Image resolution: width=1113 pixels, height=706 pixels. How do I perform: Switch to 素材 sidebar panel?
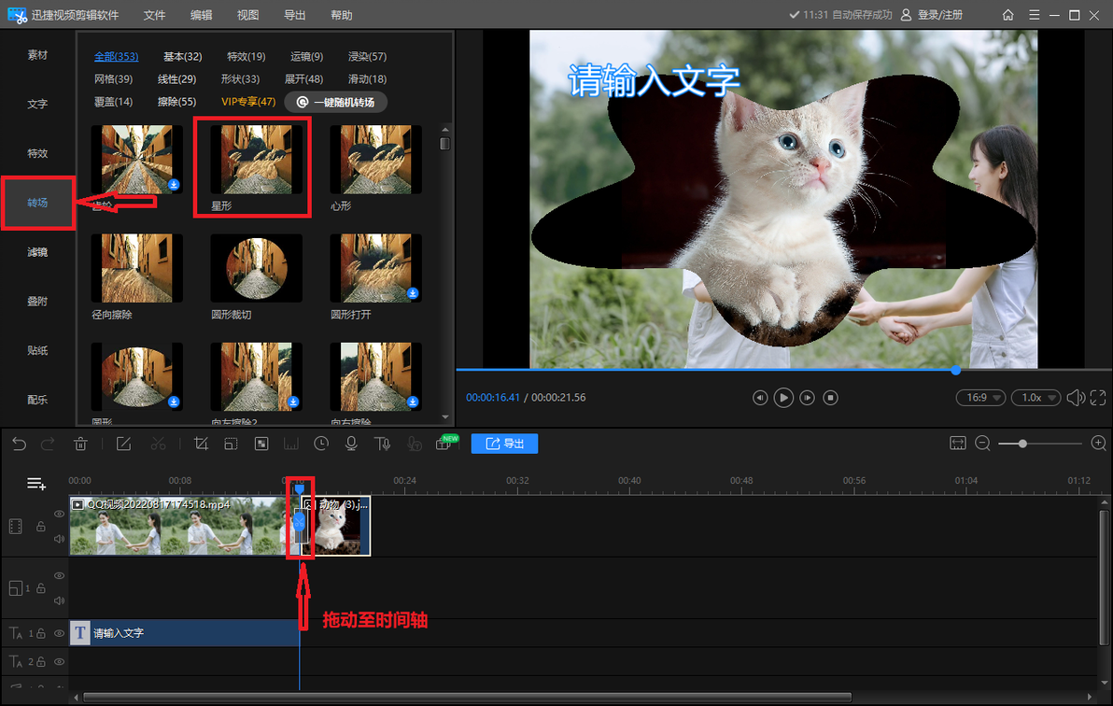point(37,55)
